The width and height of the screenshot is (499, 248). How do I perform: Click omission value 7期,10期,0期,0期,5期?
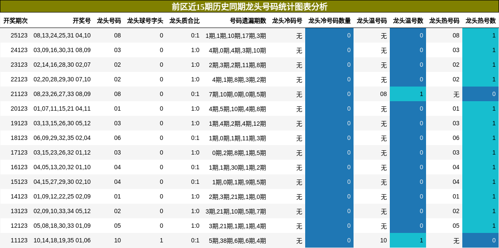pyautogui.click(x=237, y=94)
